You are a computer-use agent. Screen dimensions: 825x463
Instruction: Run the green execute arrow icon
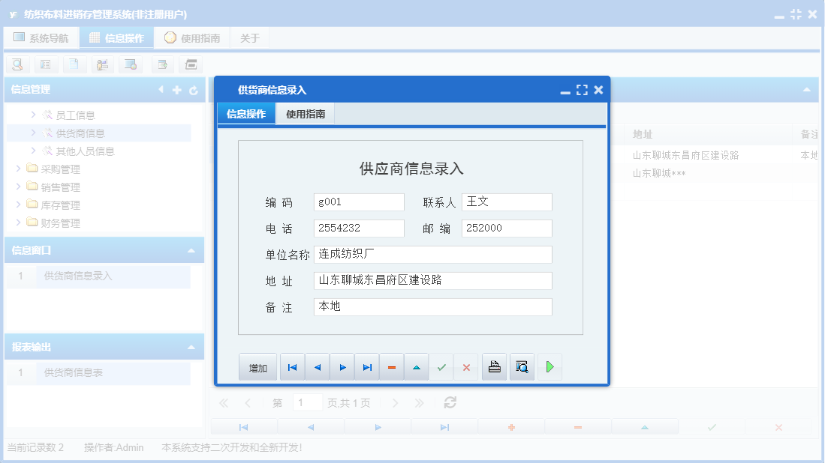pyautogui.click(x=549, y=366)
